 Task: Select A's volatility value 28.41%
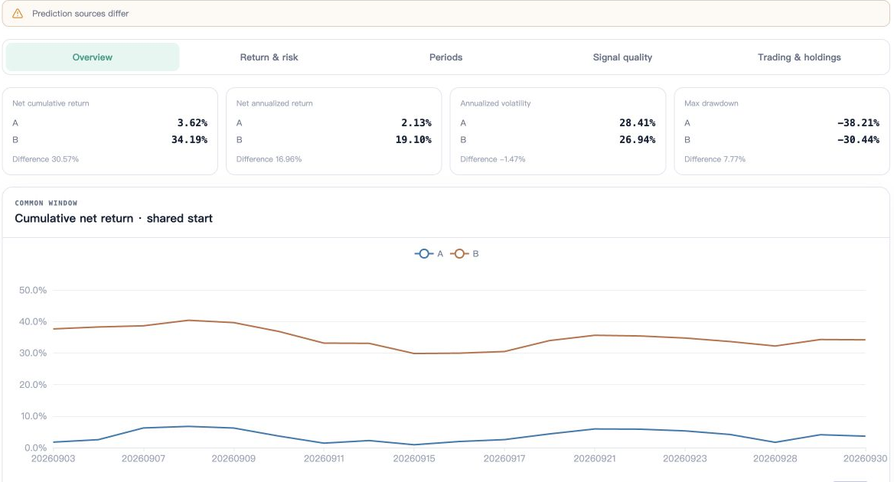(x=638, y=122)
